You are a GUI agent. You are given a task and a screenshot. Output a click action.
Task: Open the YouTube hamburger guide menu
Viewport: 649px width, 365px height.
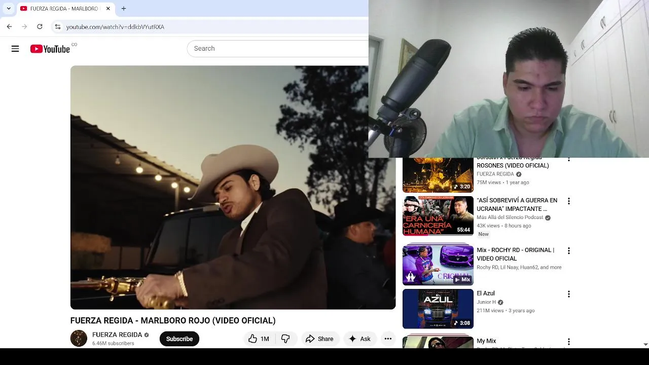tap(15, 49)
